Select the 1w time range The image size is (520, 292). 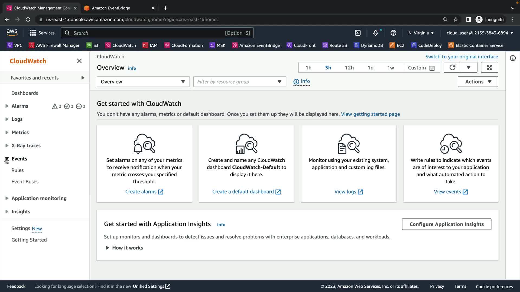[x=390, y=68]
